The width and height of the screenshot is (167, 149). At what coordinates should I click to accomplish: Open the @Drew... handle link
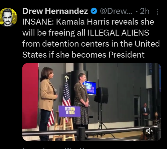(116, 11)
